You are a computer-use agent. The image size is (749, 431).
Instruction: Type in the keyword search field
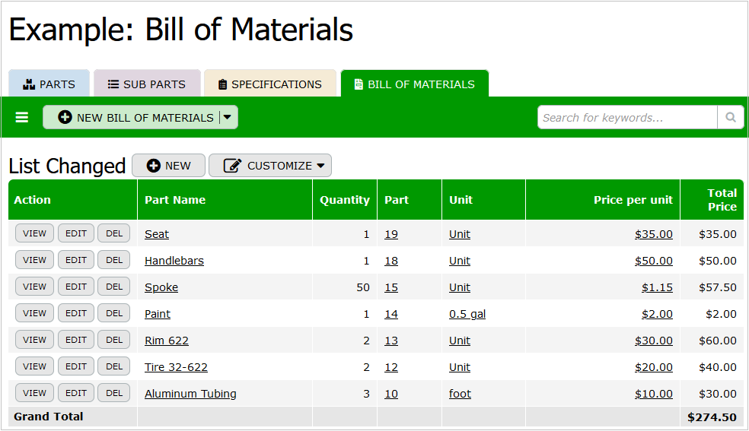(626, 117)
